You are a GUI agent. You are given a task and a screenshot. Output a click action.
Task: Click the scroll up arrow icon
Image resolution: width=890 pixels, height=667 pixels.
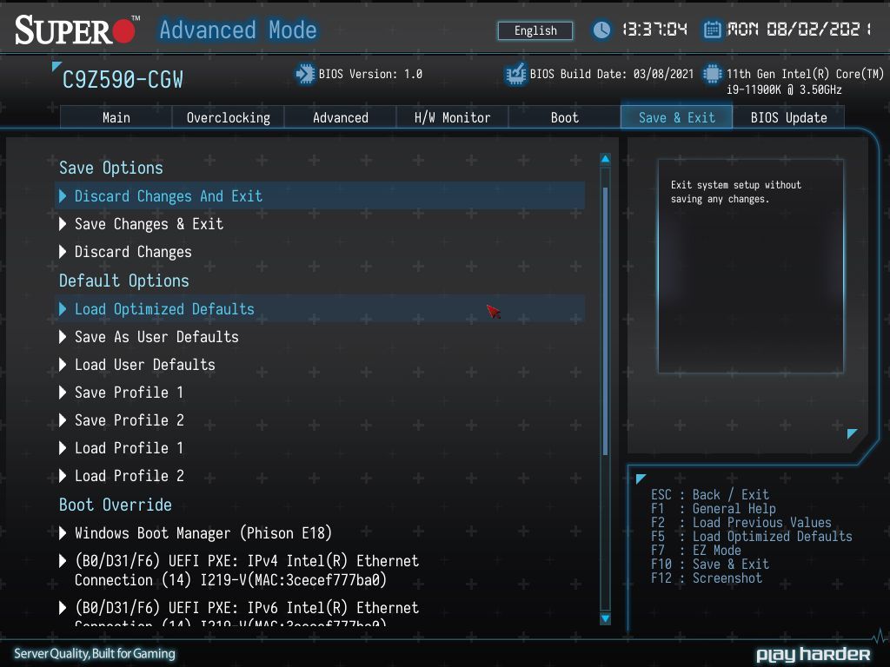click(x=605, y=159)
